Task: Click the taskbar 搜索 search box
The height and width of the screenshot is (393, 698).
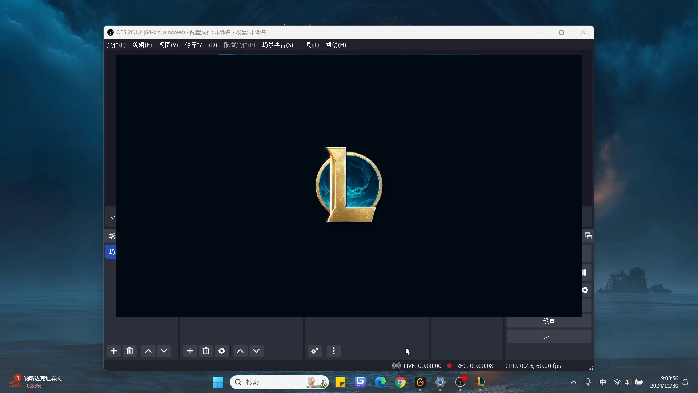Action: tap(280, 382)
